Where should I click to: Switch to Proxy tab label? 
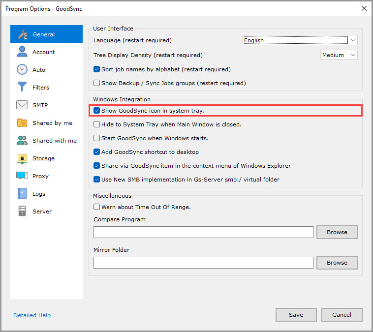[x=40, y=176]
